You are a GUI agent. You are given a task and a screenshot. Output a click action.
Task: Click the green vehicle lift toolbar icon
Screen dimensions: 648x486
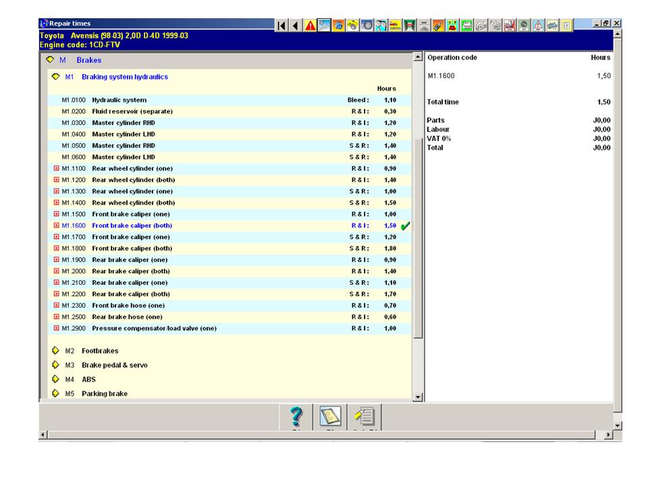coord(410,26)
